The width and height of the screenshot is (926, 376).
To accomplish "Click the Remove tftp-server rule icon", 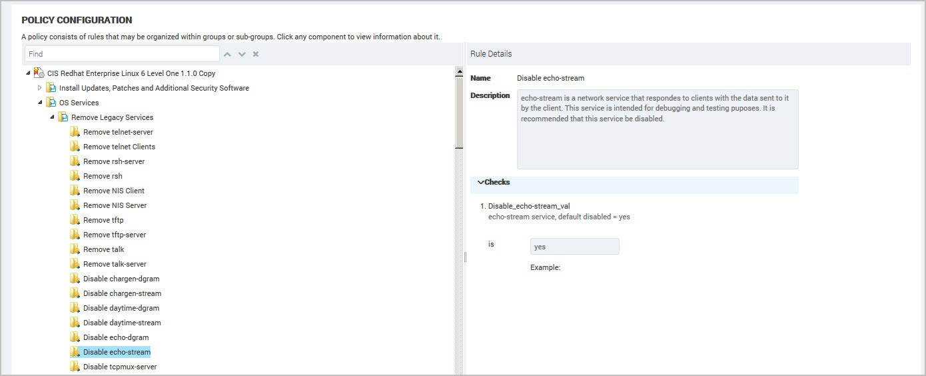I will 75,235.
